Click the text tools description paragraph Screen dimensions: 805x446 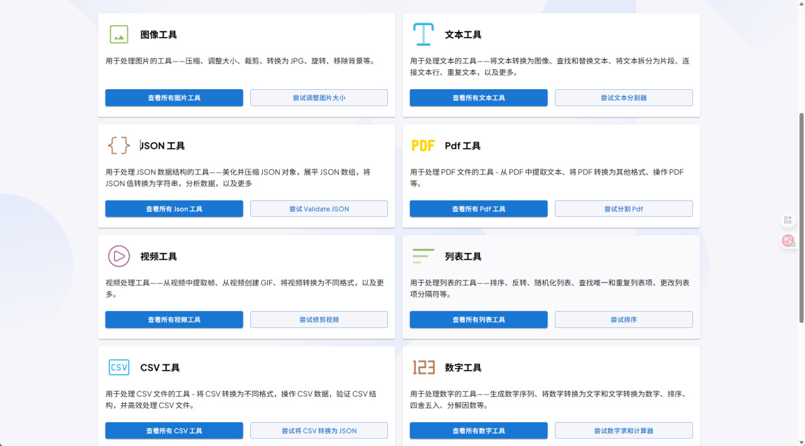tap(550, 67)
